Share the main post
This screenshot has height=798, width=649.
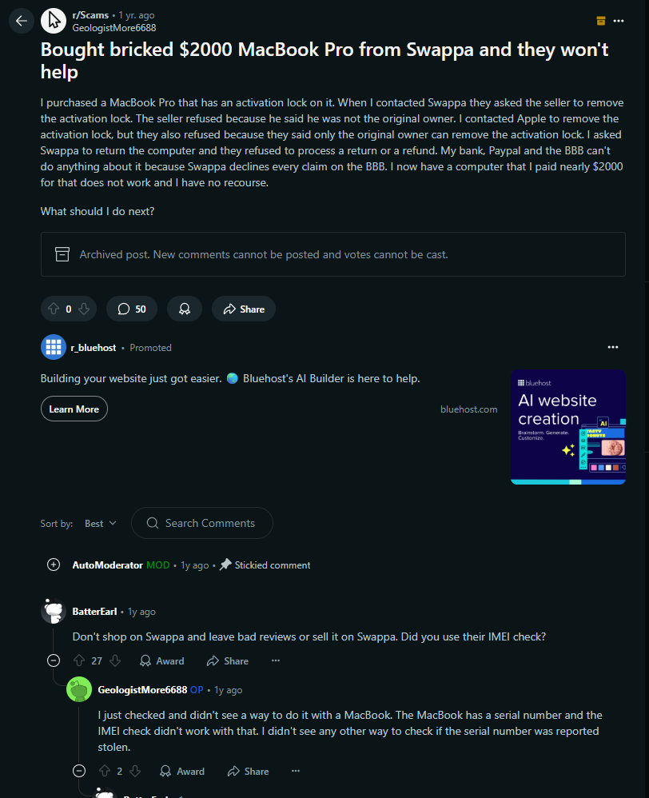point(244,309)
